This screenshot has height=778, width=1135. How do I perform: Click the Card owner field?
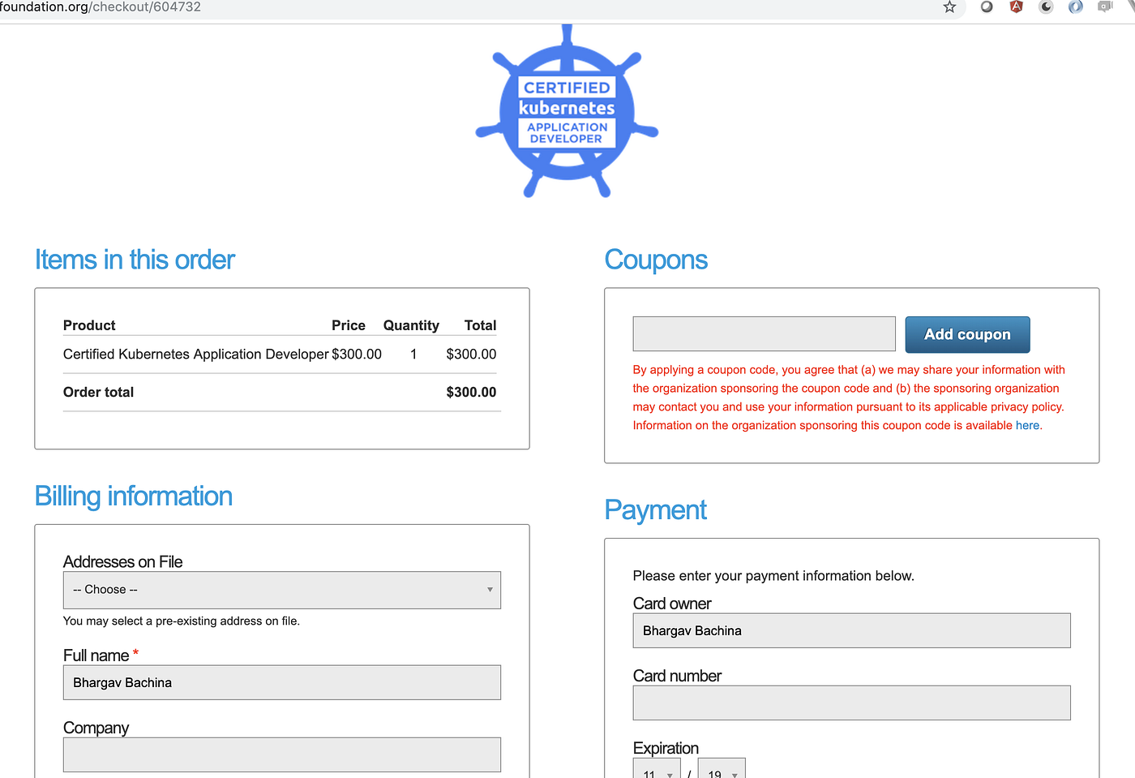pos(851,630)
